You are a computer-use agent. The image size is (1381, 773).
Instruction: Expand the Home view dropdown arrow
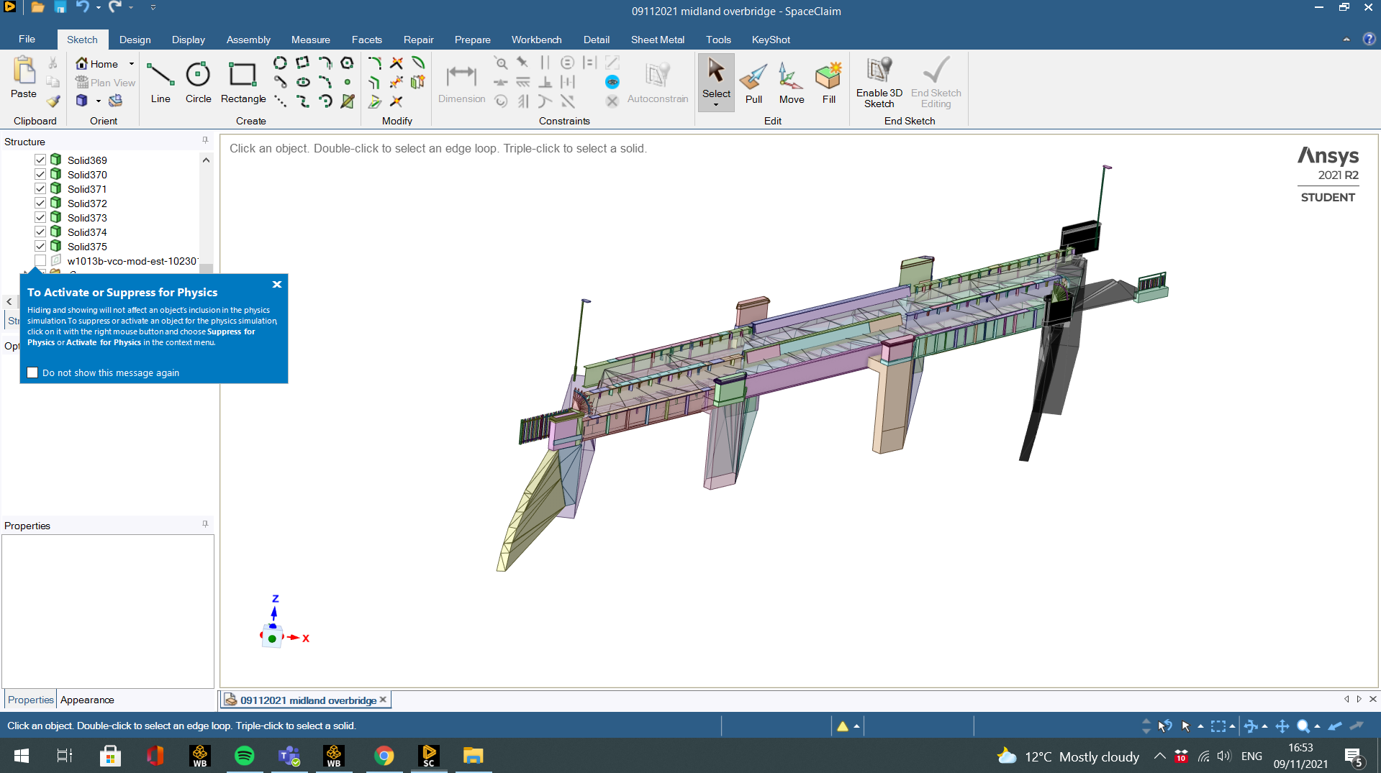tap(132, 64)
